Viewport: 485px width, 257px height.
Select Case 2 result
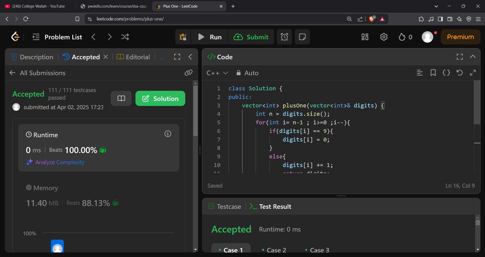(x=274, y=250)
